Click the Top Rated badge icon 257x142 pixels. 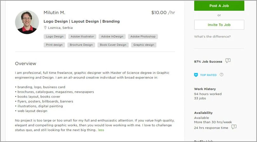click(x=196, y=75)
